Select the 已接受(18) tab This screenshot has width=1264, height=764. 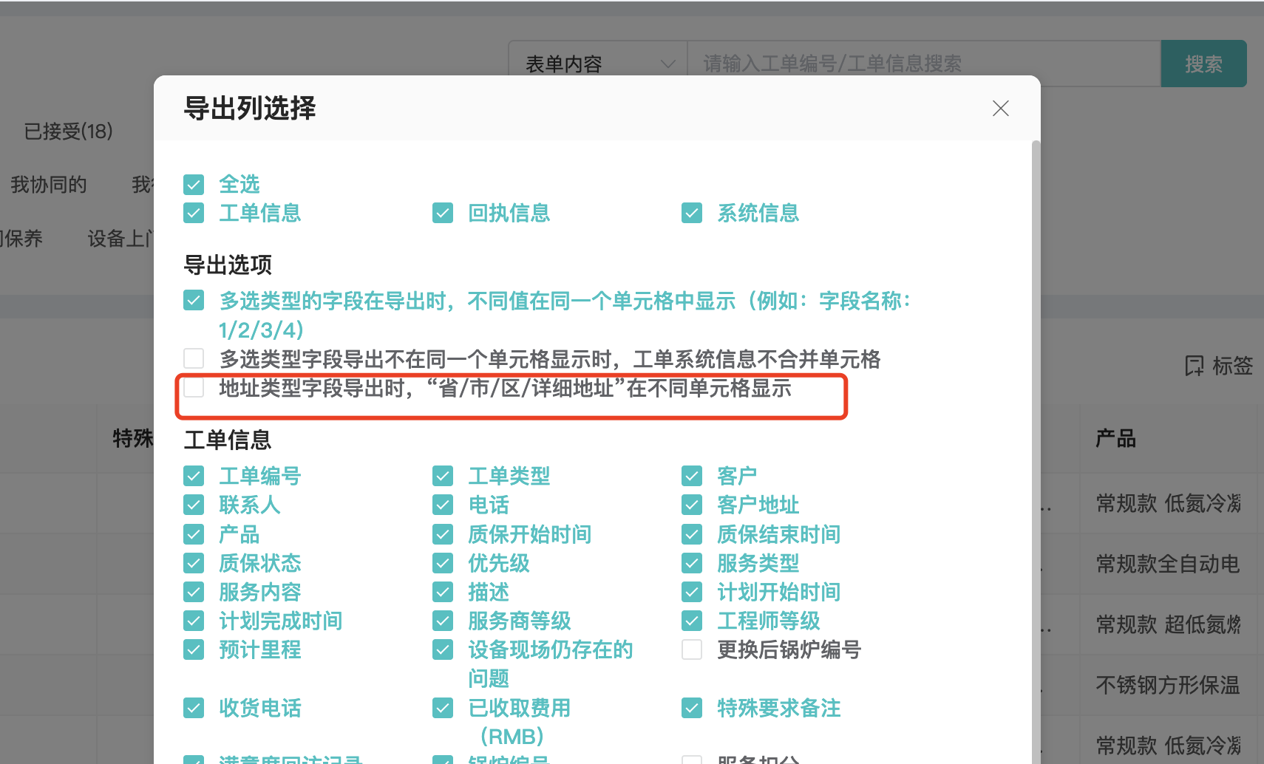click(x=69, y=132)
